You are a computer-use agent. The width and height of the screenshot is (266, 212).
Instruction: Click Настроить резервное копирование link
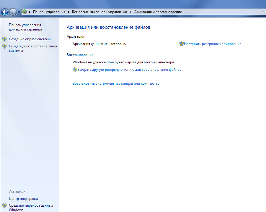pos(213,44)
